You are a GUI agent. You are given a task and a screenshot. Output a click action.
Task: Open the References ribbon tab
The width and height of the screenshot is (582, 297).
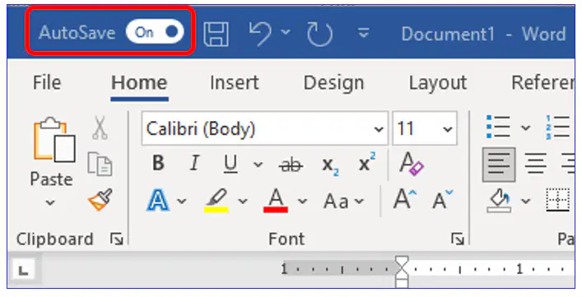542,82
